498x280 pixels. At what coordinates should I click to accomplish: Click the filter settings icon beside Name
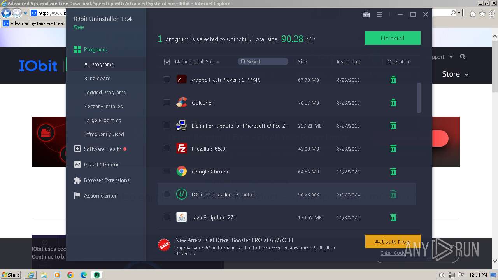[167, 61]
